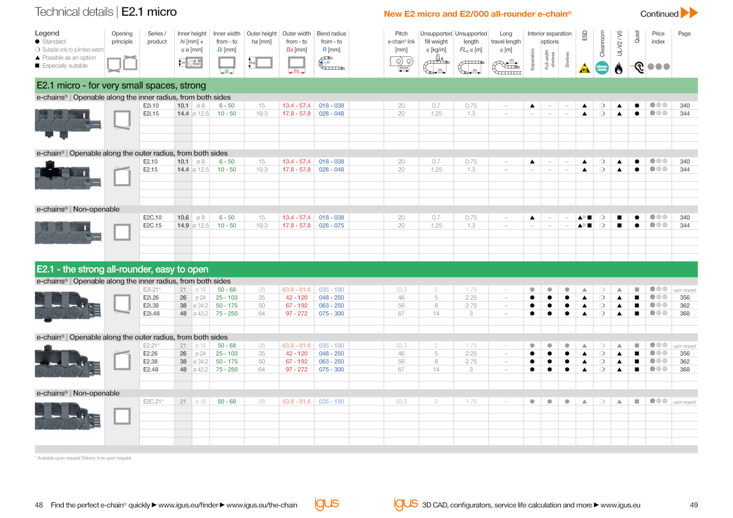Click page number 340 in E2i.10 row
The image size is (733, 518).
coord(684,105)
